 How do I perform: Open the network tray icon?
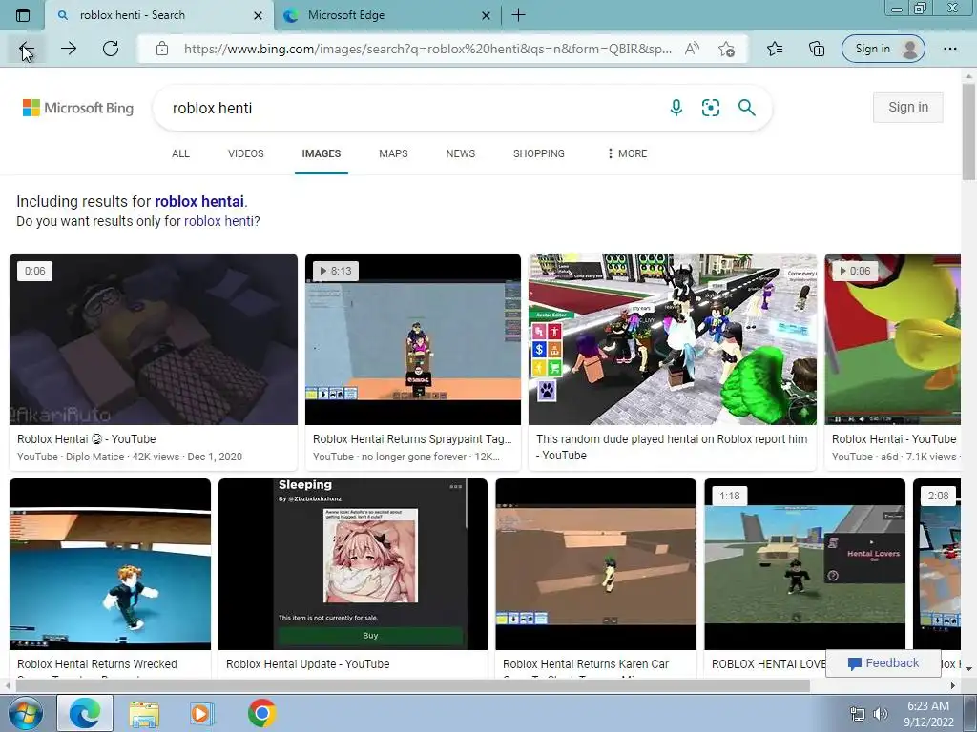click(858, 714)
